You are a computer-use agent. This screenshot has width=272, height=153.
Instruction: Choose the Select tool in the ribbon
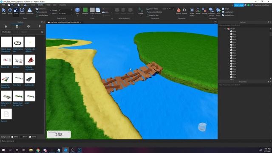[x=4, y=11]
